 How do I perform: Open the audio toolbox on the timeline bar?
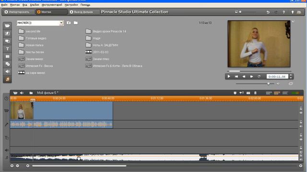pos(22,93)
